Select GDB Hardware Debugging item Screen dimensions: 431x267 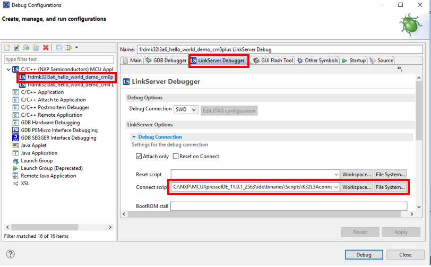pos(46,123)
